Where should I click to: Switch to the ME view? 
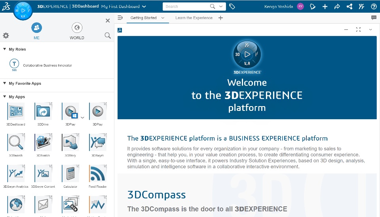point(36,31)
